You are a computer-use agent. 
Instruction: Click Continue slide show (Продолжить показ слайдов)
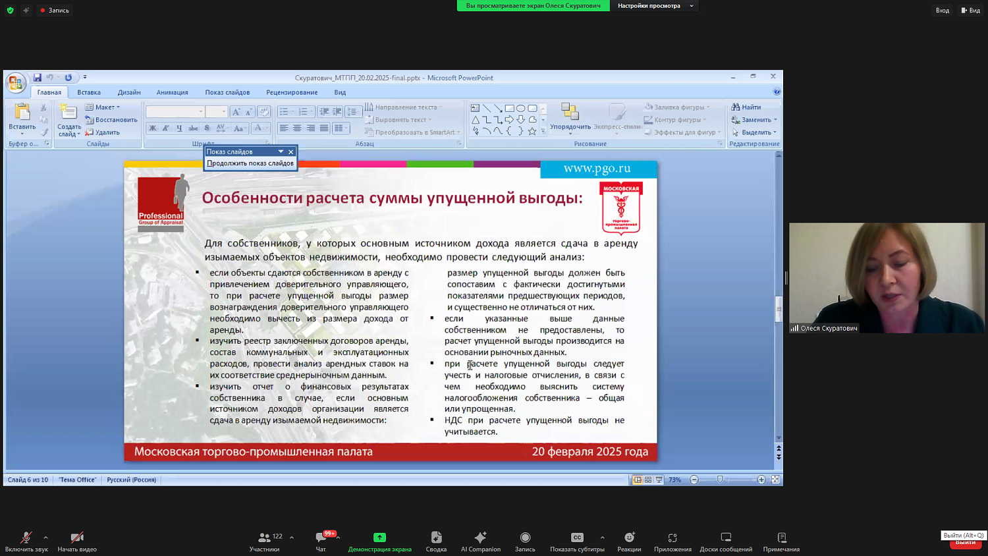point(250,163)
